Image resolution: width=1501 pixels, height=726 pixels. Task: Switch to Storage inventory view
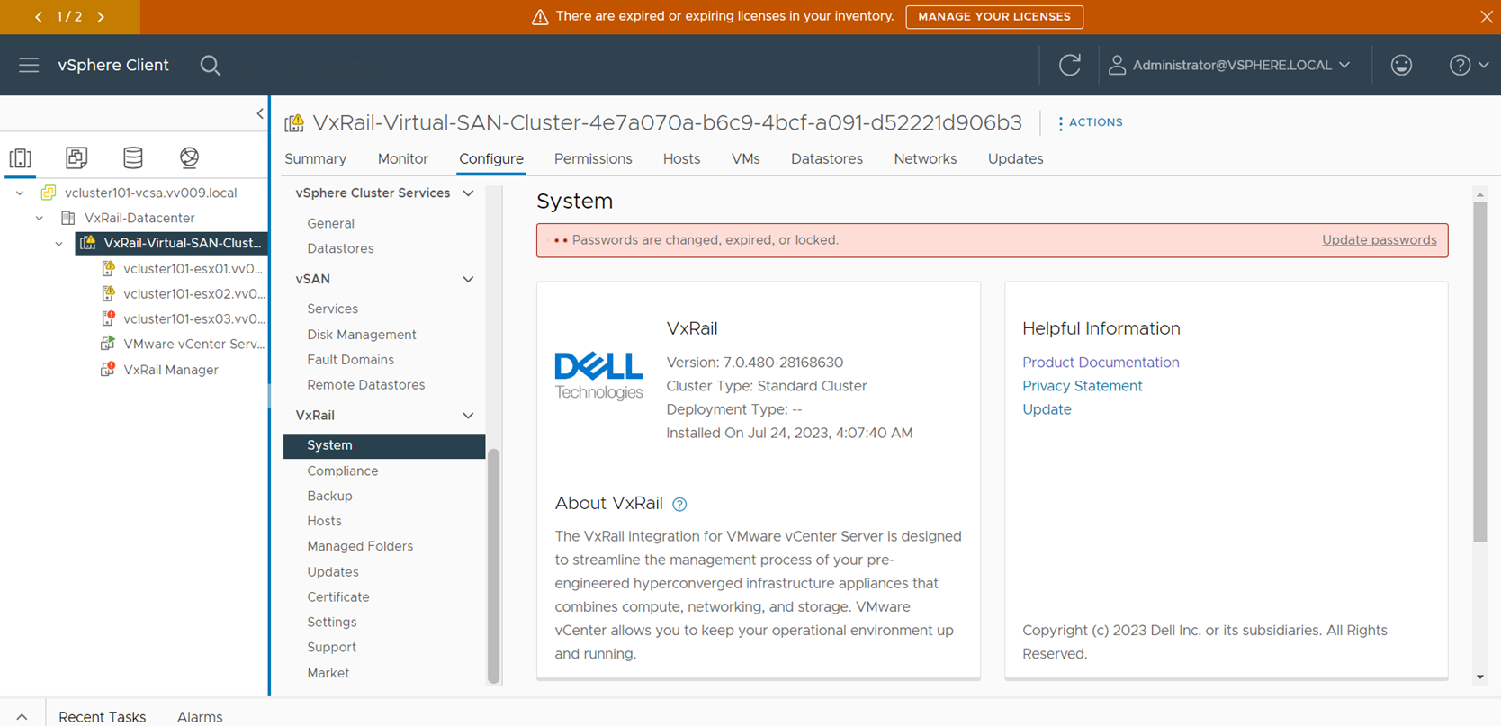click(x=133, y=157)
